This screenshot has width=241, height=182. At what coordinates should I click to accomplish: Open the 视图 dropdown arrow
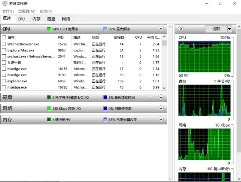click(229, 29)
